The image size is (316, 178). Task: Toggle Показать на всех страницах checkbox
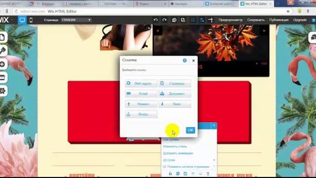[164, 167]
